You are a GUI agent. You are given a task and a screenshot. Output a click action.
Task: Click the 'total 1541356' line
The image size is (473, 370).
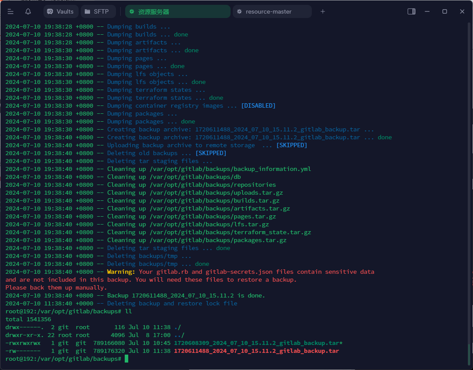coord(29,319)
